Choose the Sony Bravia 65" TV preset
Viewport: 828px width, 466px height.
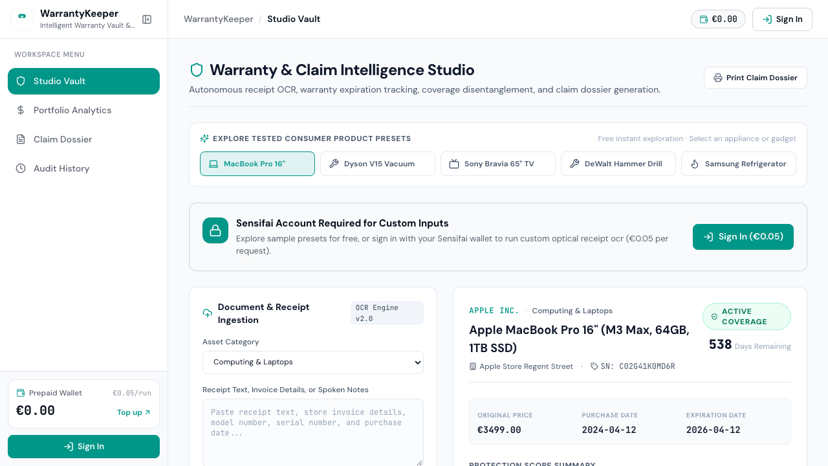click(x=498, y=164)
